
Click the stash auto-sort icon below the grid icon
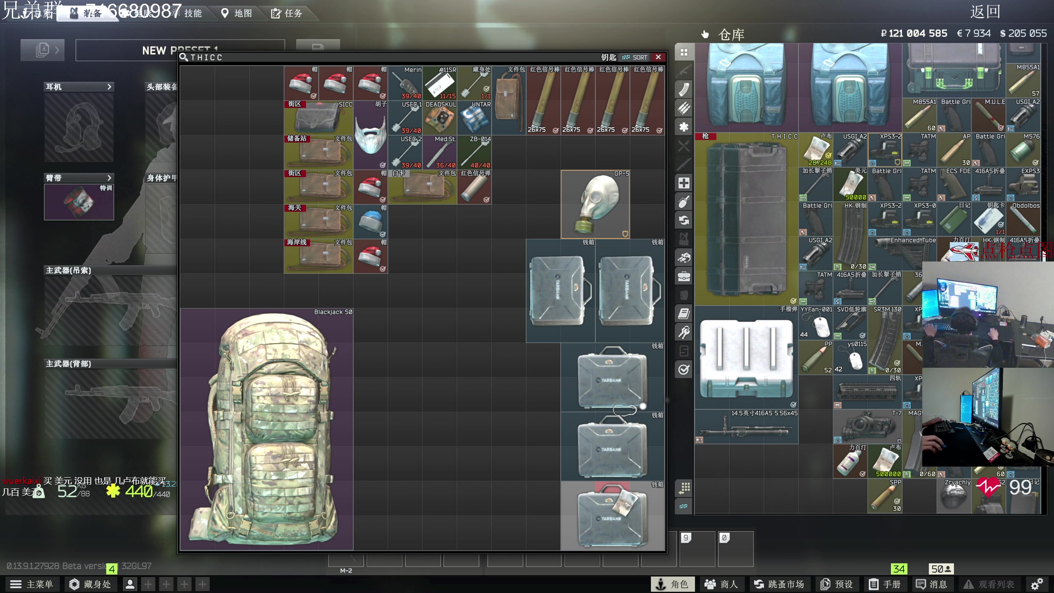tap(684, 506)
